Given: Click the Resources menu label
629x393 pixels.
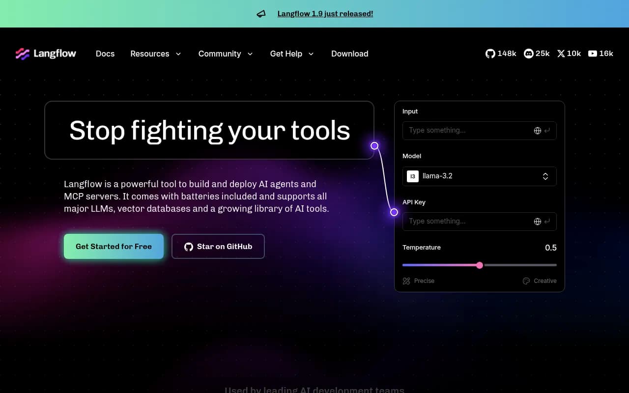Looking at the screenshot, I should click(150, 54).
